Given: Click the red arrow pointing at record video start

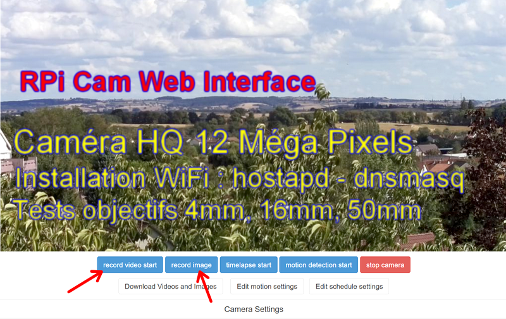Looking at the screenshot, I should (85, 282).
